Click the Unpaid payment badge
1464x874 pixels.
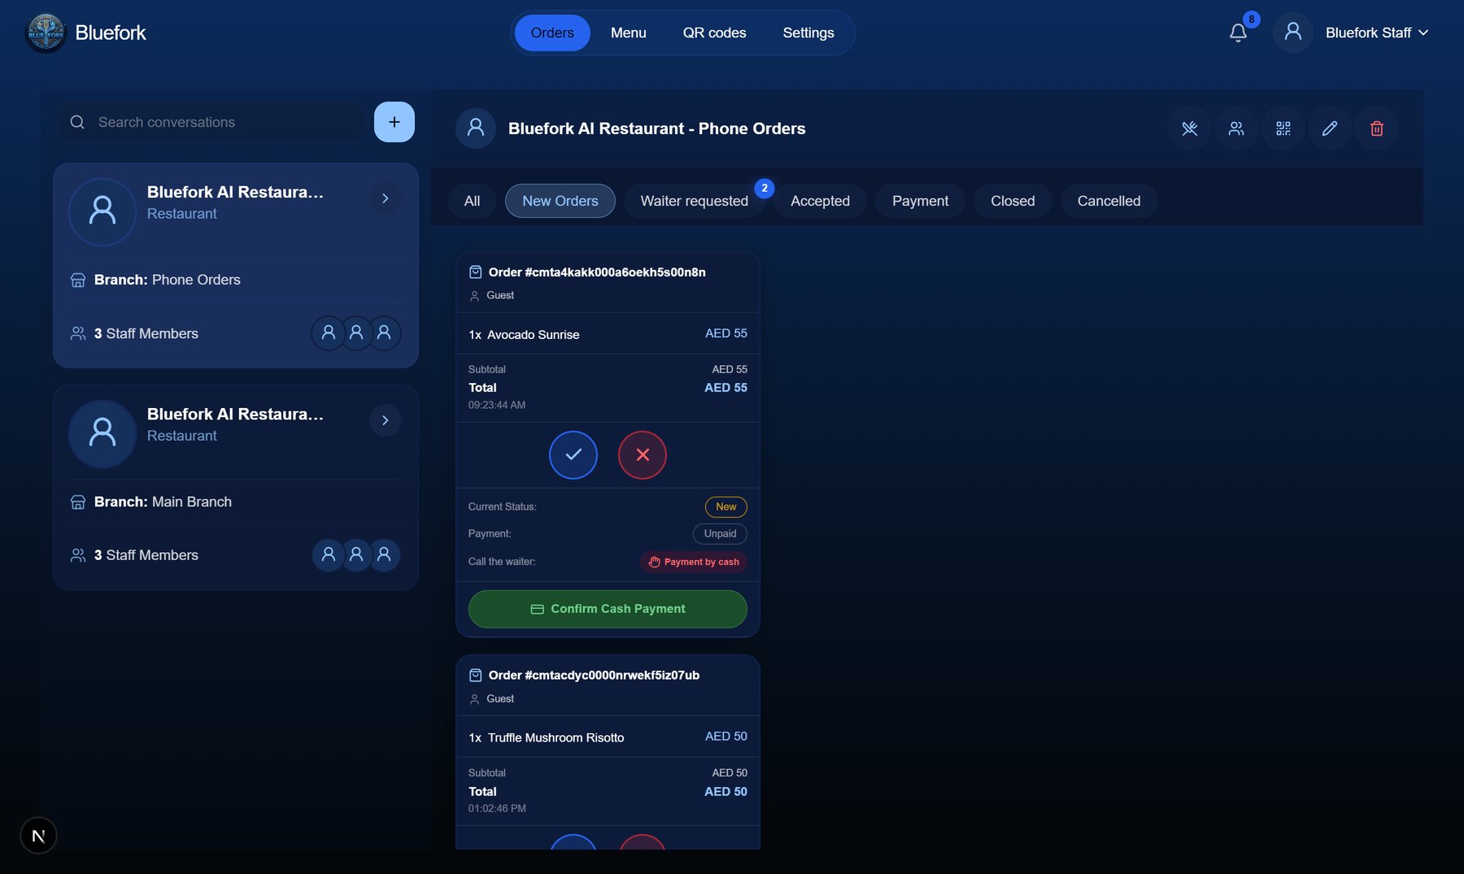(720, 533)
